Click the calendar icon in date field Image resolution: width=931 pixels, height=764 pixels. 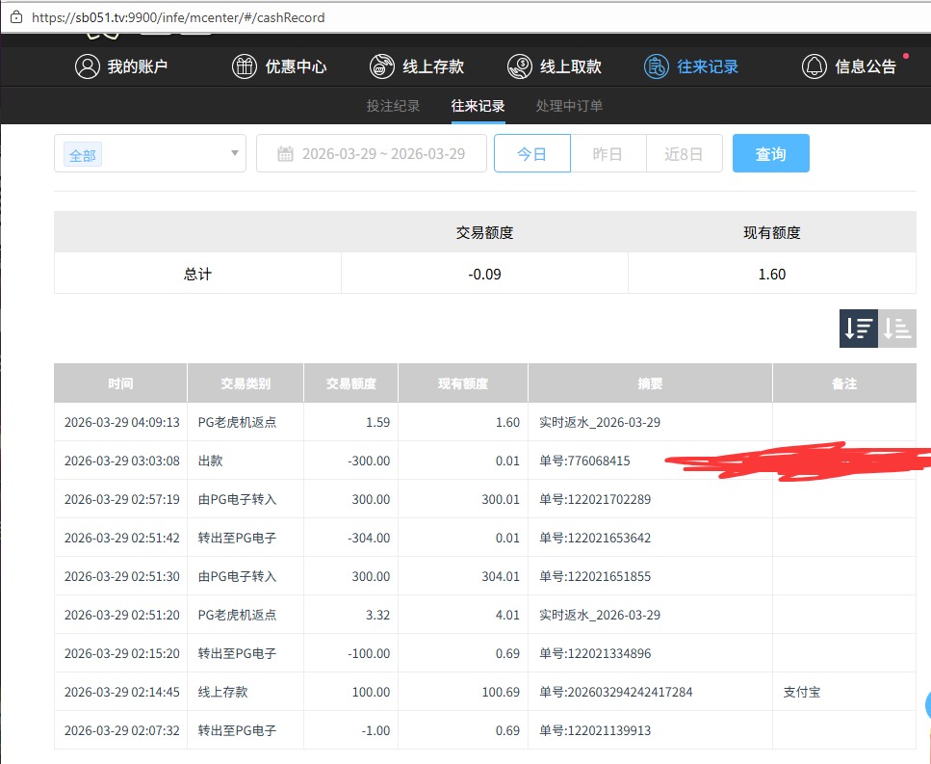tap(285, 154)
